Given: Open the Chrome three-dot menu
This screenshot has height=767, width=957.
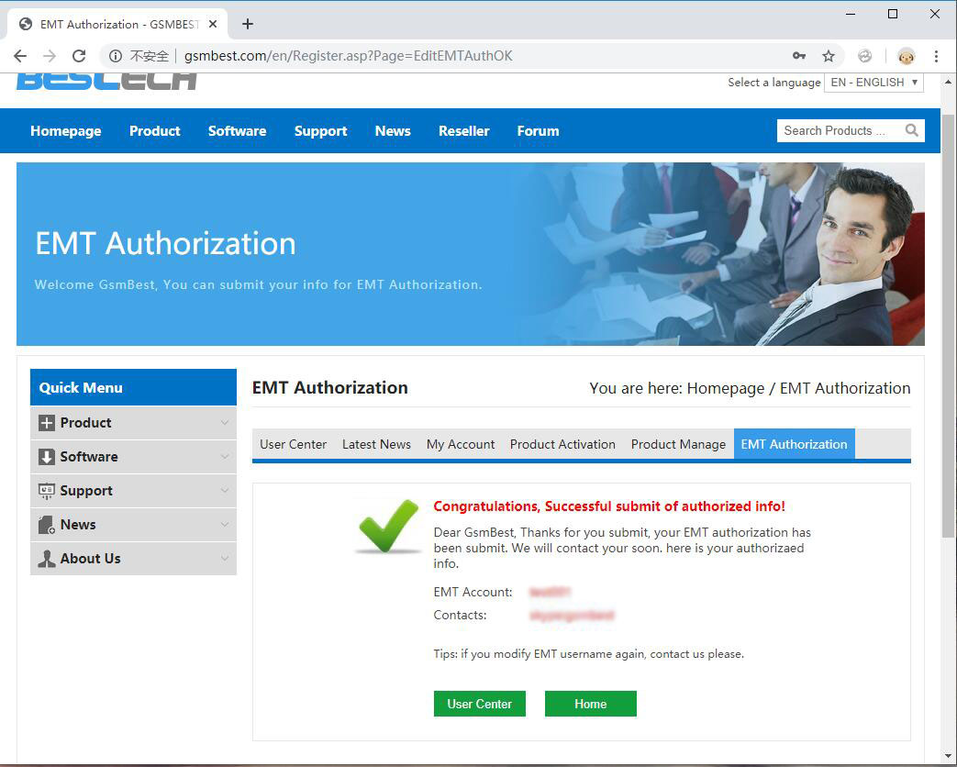Looking at the screenshot, I should pyautogui.click(x=936, y=56).
